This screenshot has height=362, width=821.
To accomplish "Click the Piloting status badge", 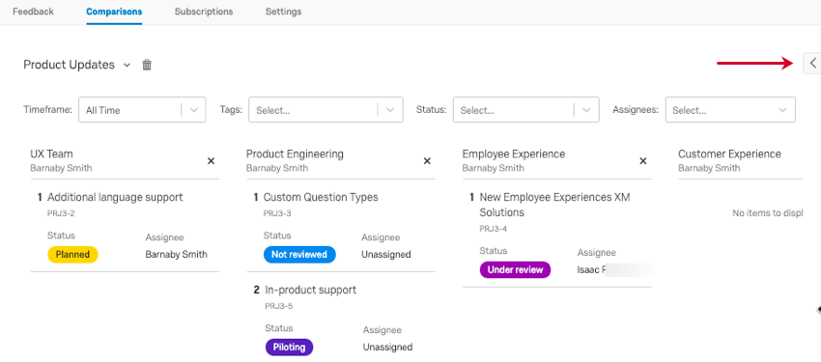I will [289, 348].
